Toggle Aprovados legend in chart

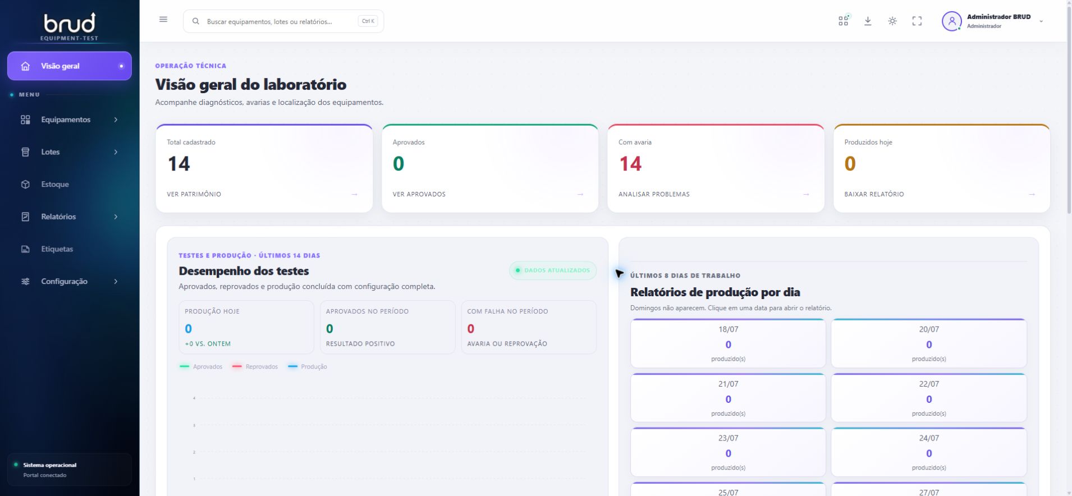click(x=201, y=366)
